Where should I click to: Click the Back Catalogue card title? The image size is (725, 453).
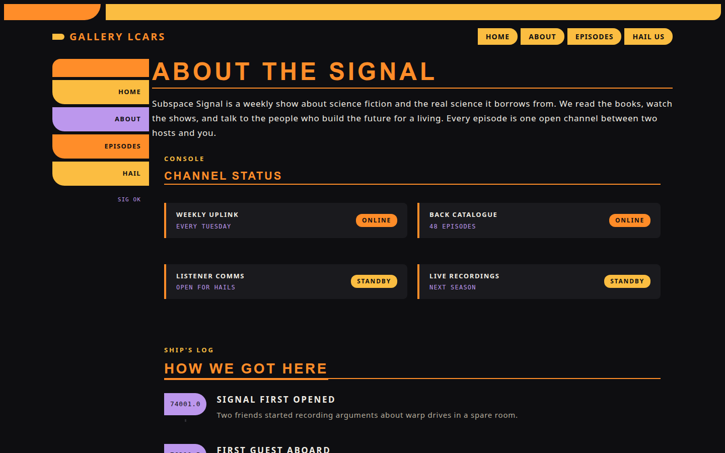click(463, 215)
